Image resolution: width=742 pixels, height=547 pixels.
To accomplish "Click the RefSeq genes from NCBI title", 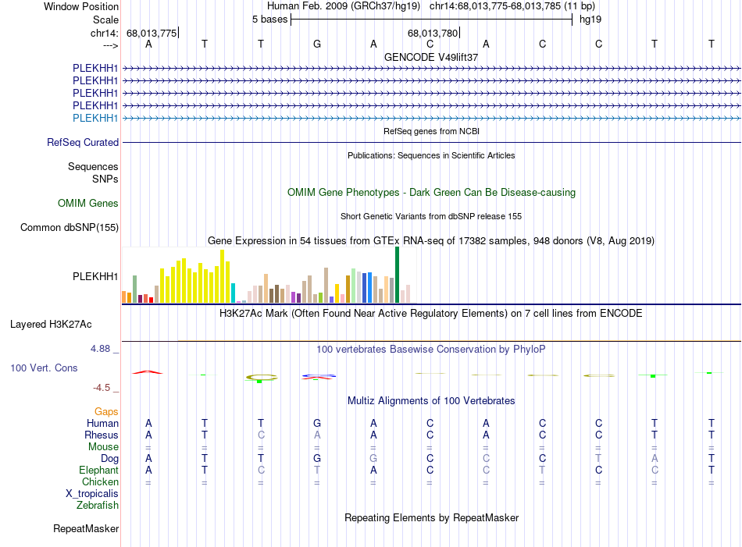I will (x=431, y=131).
